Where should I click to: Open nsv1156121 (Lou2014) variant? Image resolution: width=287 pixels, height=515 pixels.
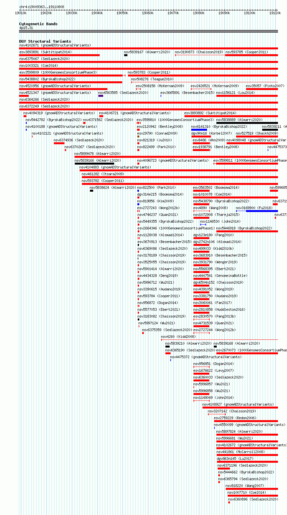[x=235, y=93]
